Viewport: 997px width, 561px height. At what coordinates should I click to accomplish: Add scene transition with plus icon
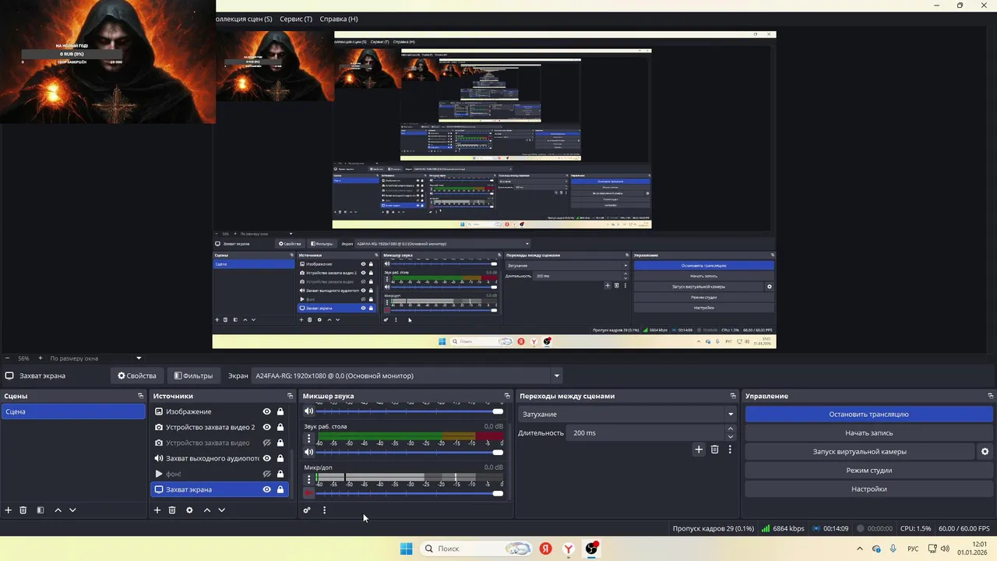[x=699, y=450]
